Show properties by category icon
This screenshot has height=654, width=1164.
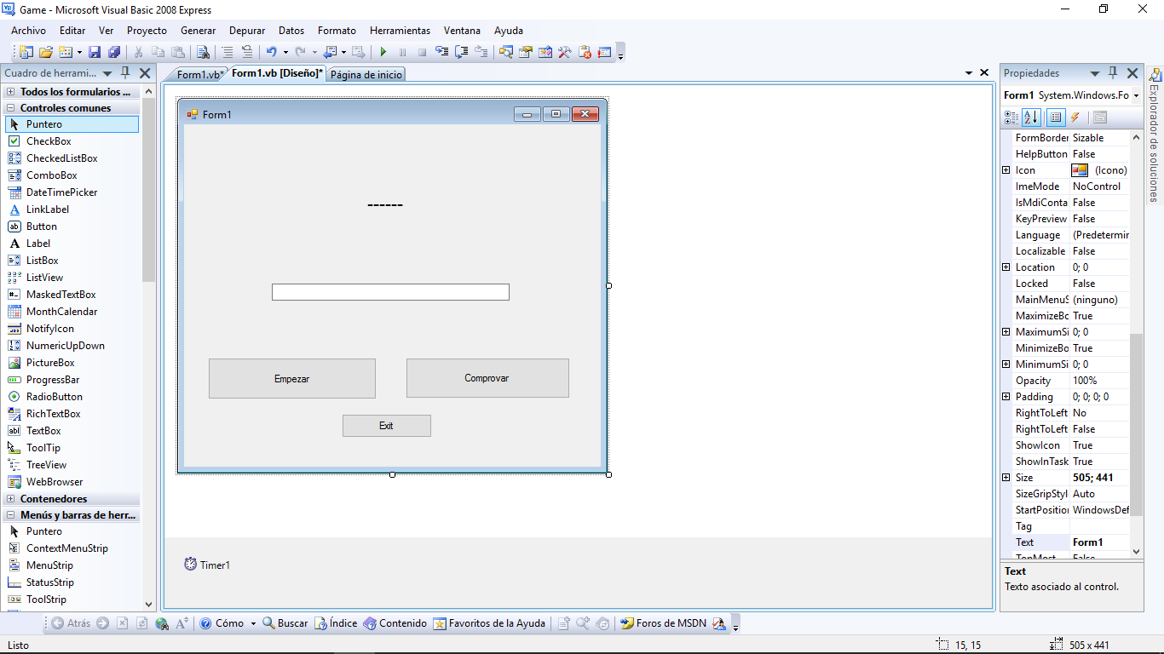point(1011,118)
